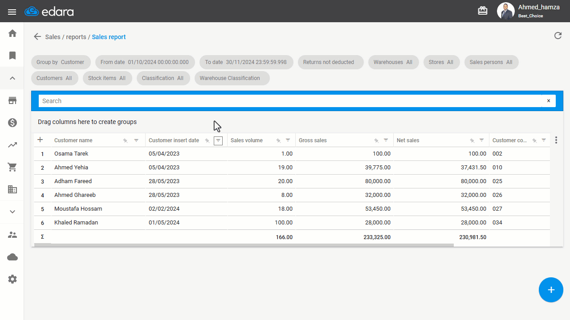The height and width of the screenshot is (320, 570).
Task: Open the Classification All filter
Action: click(163, 78)
